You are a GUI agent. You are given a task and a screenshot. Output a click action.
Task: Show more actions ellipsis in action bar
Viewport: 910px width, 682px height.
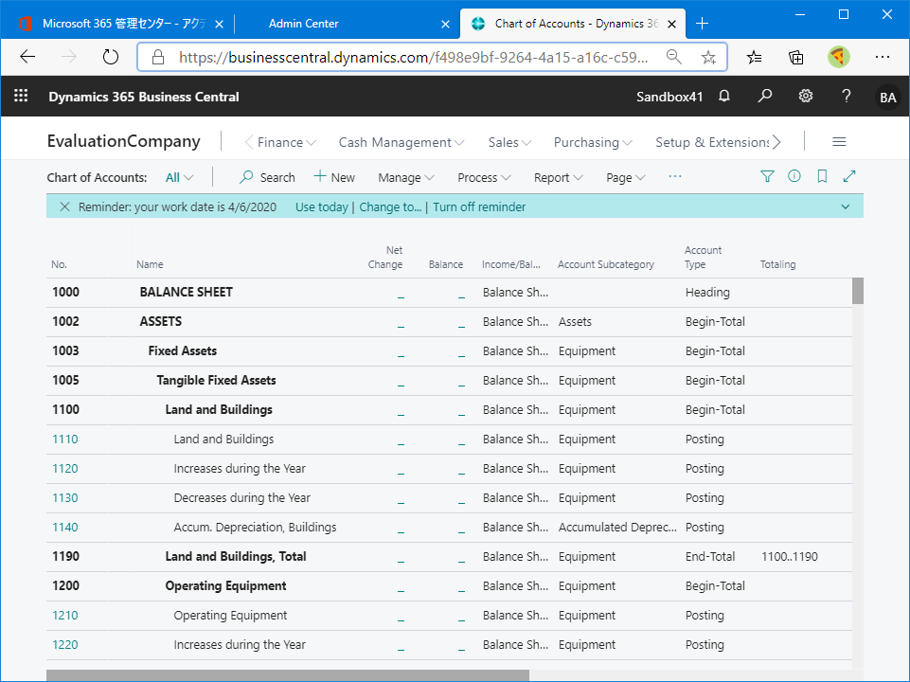[674, 176]
